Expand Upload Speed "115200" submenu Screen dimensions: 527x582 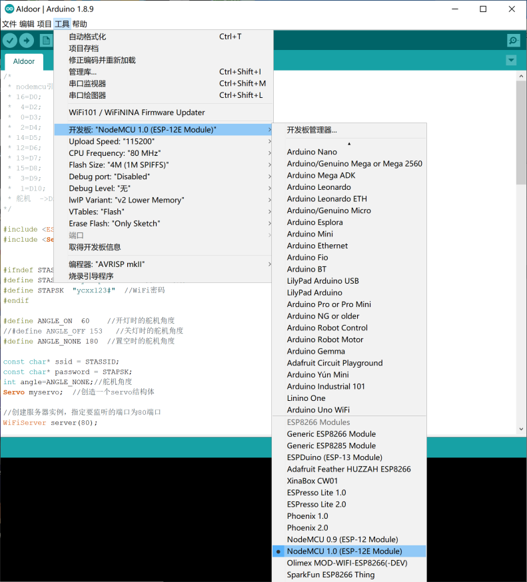click(164, 141)
